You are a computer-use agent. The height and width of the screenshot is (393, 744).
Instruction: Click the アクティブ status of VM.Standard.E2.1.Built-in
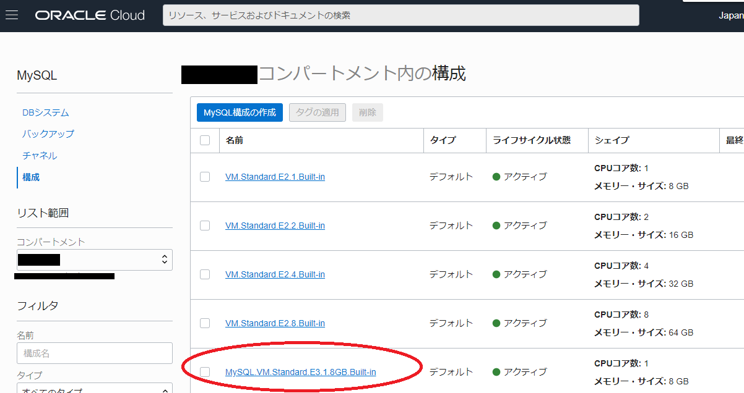[526, 177]
